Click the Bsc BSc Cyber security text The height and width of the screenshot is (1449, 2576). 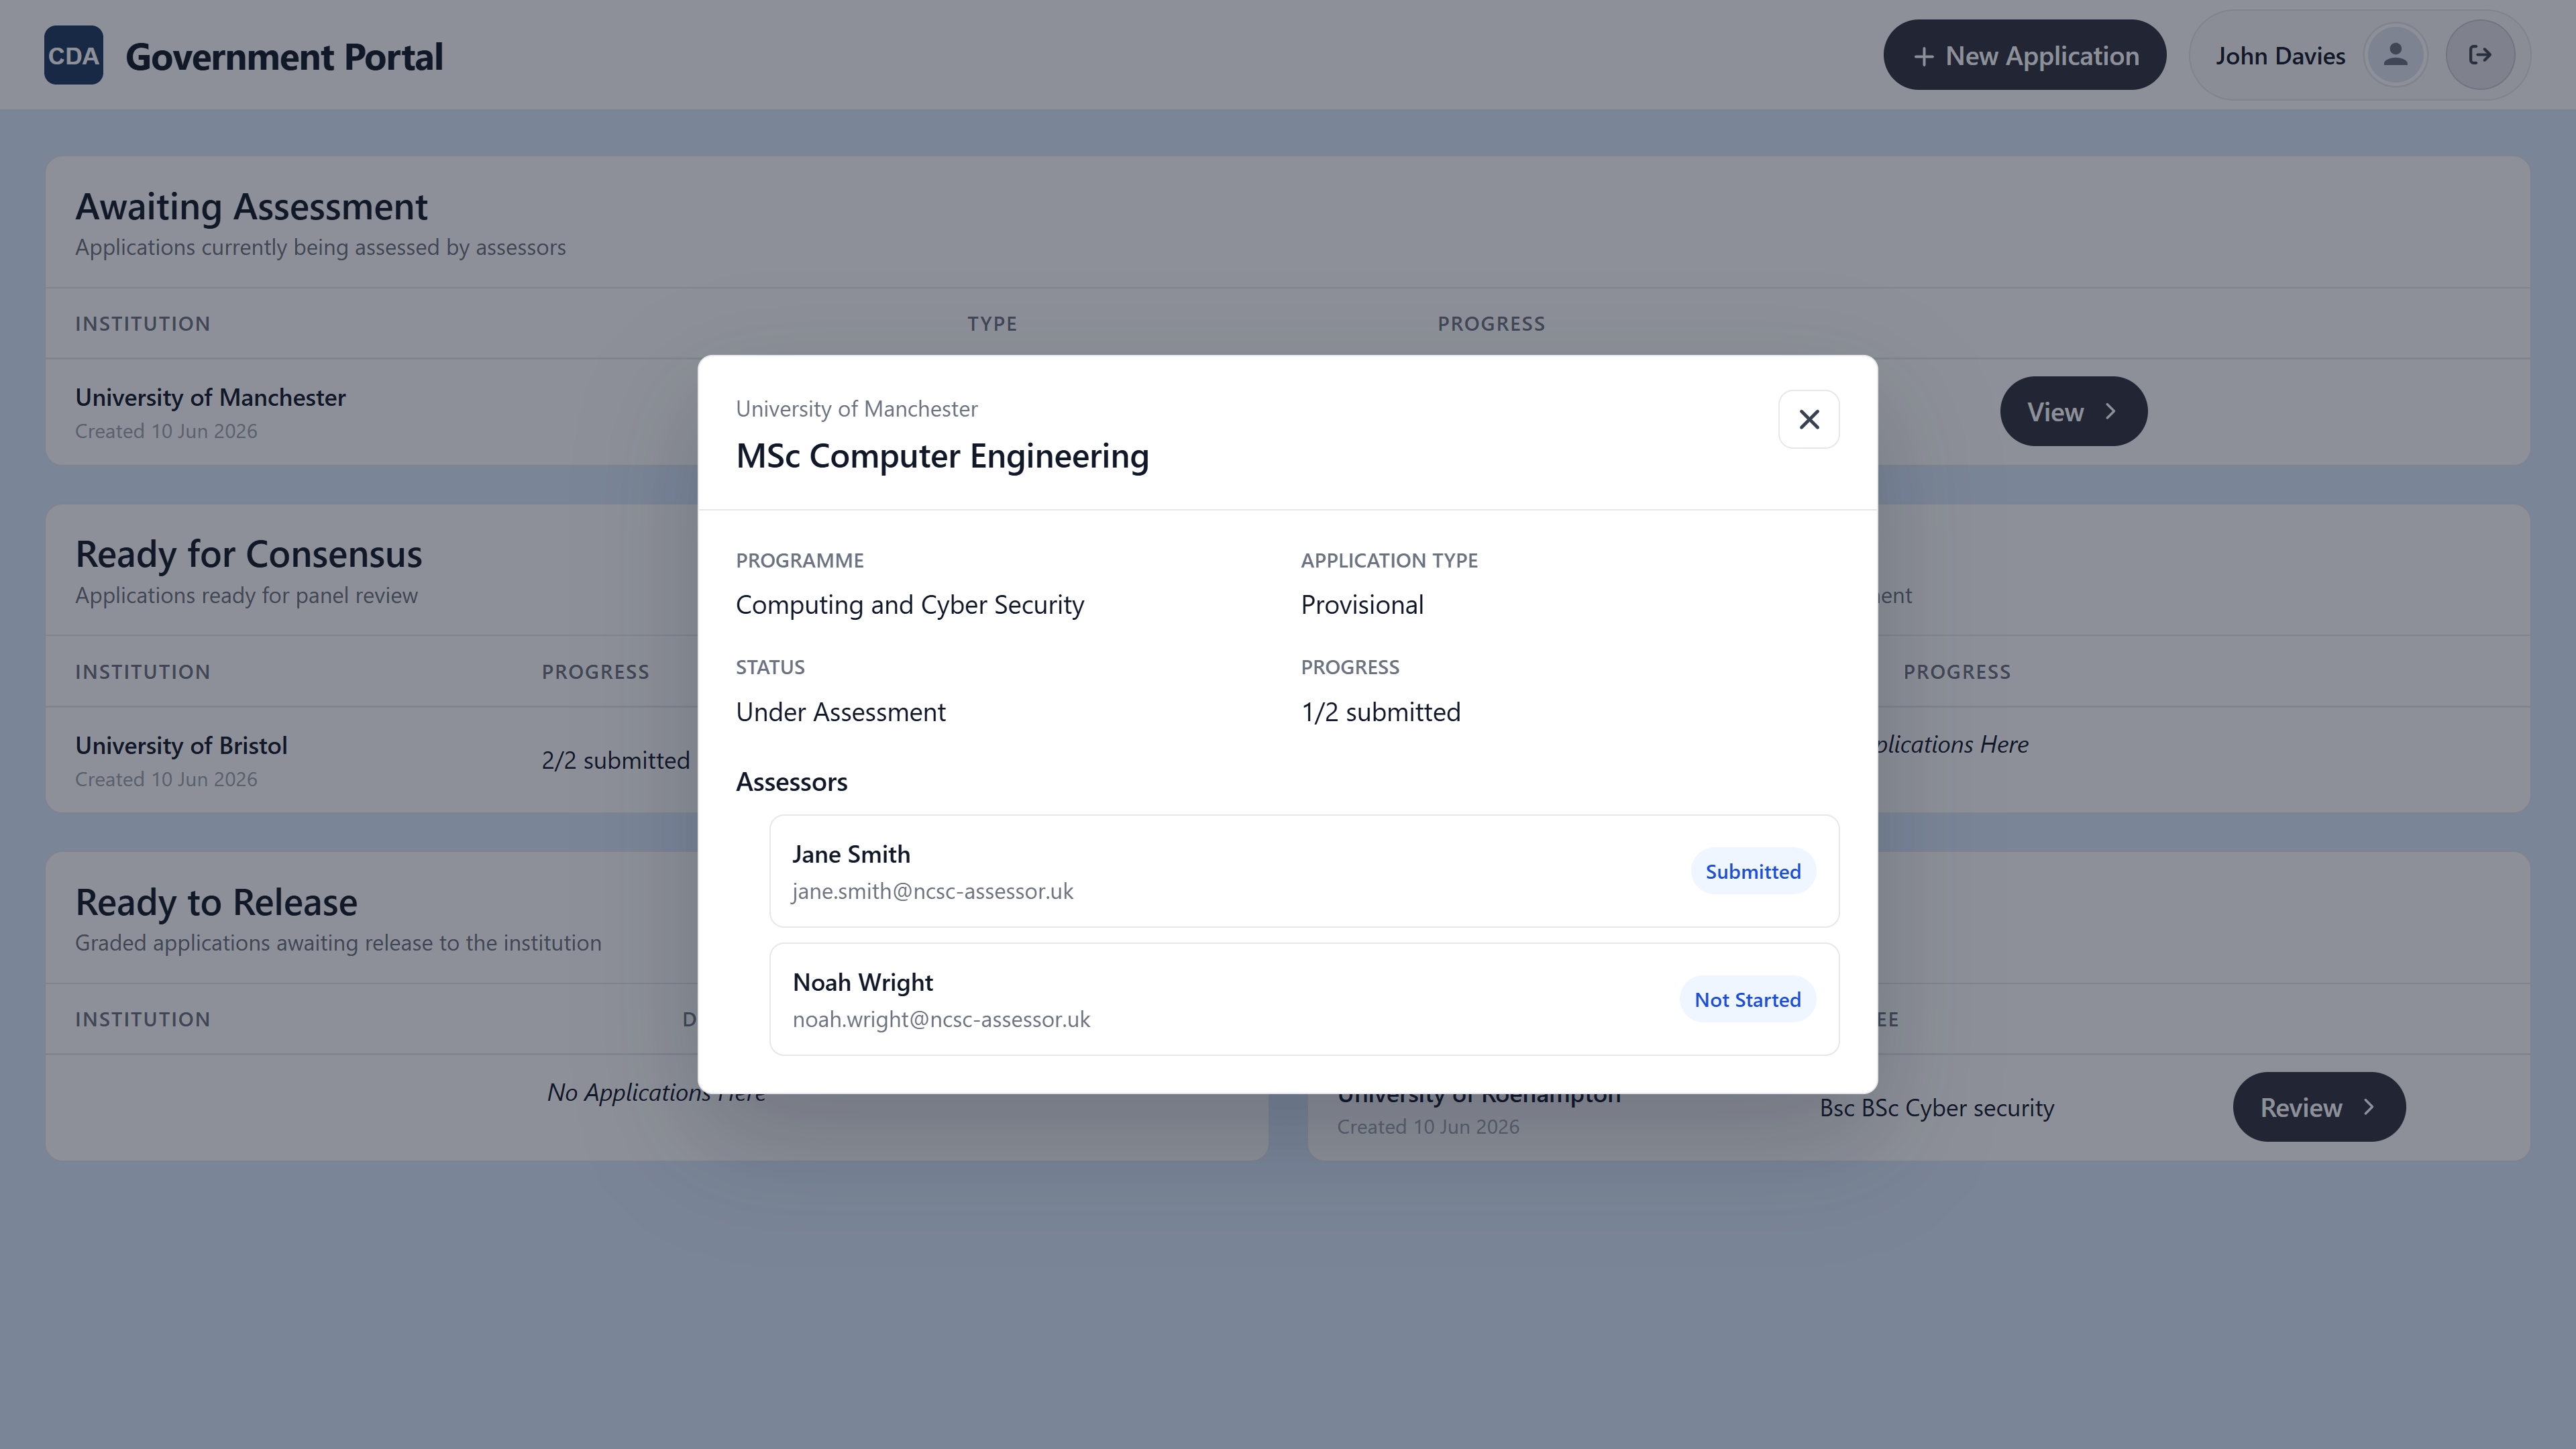[x=1936, y=1108]
